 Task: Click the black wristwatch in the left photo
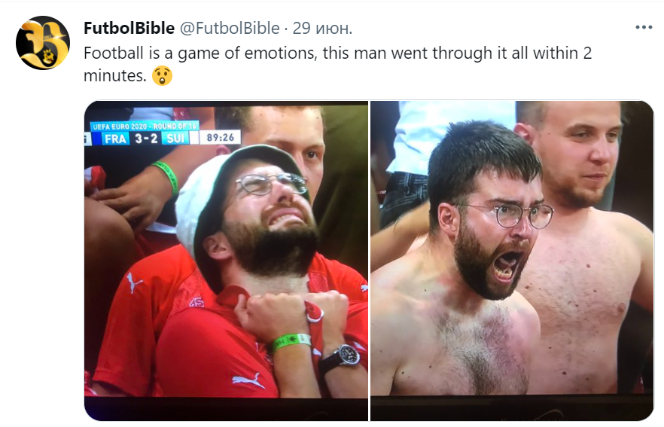pos(344,357)
